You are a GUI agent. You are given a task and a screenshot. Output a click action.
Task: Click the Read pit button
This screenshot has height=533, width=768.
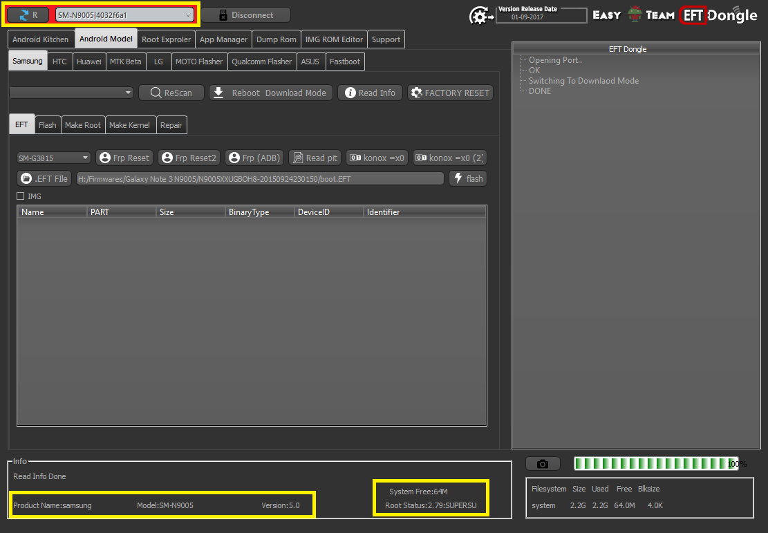[x=315, y=158]
